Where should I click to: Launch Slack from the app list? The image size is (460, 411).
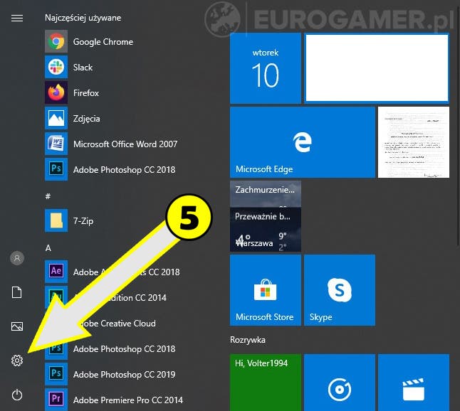68,67
